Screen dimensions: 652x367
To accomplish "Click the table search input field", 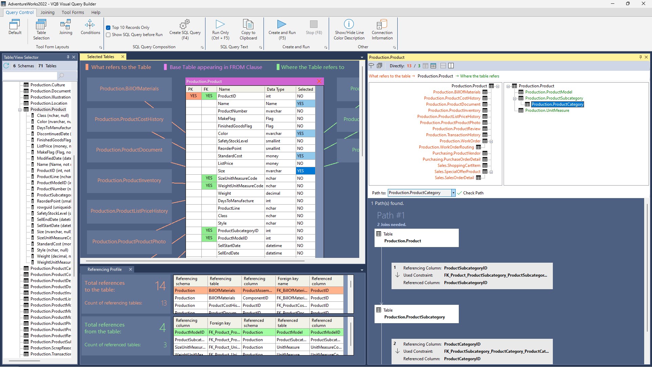I will coord(31,76).
